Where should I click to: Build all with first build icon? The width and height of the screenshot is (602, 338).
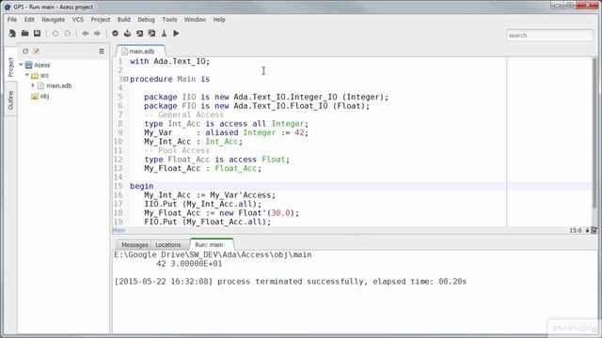point(140,34)
